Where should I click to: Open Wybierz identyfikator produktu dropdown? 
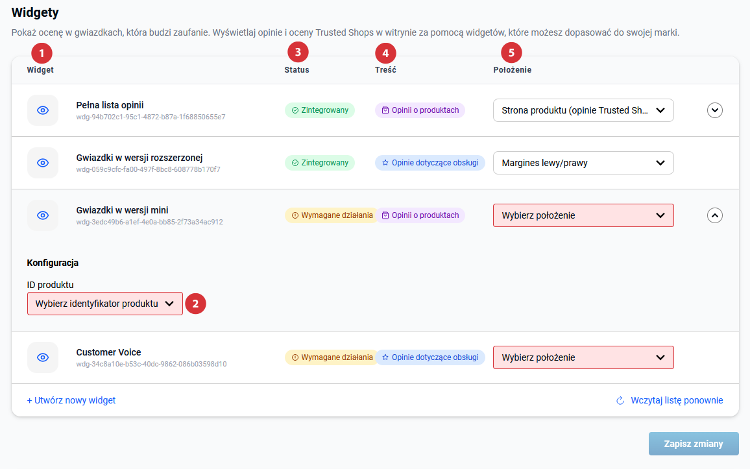105,304
